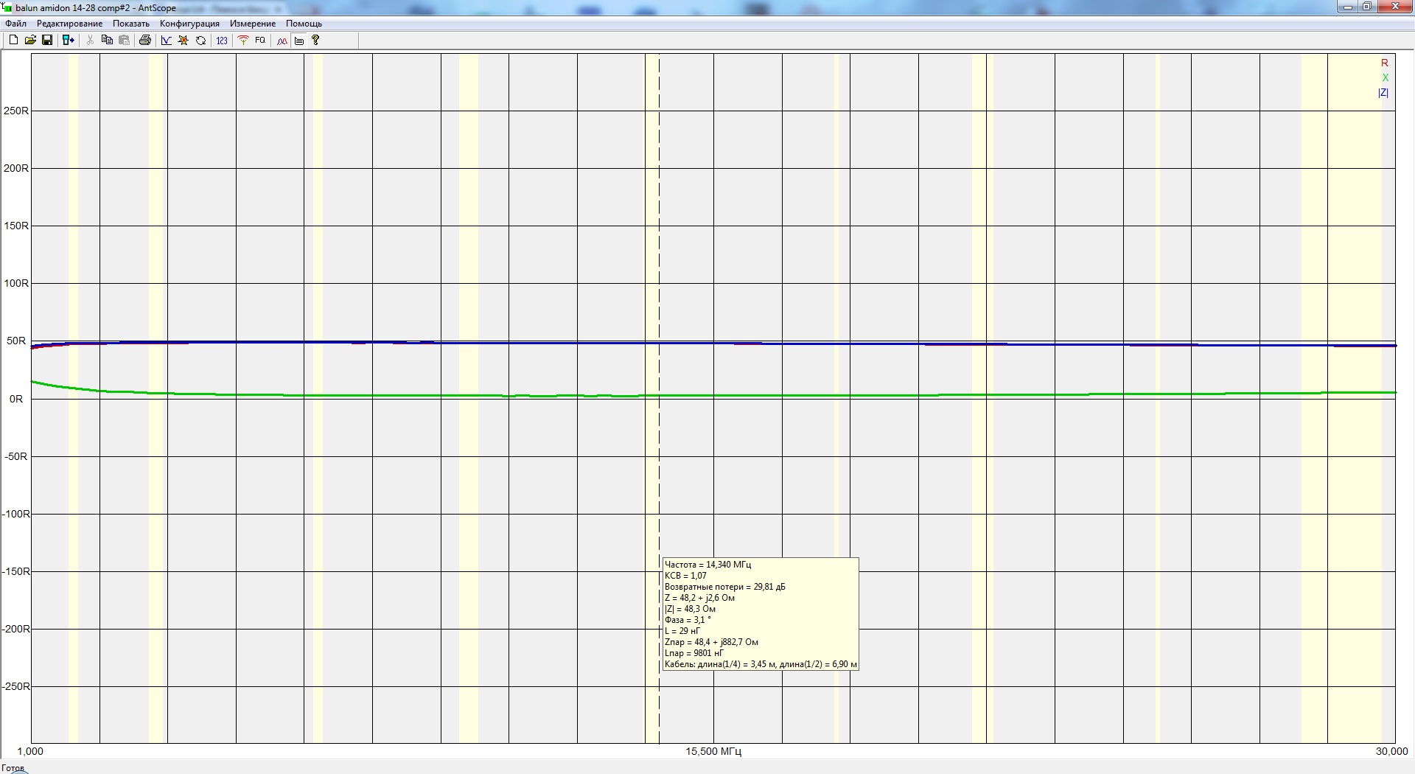Open the Файл menu
Screen dimensions: 1415x774
(x=15, y=24)
